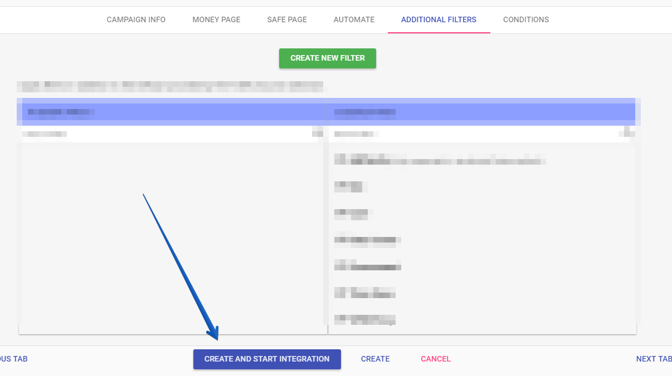Click the plain Create button
Image resolution: width=672 pixels, height=376 pixels.
pos(375,359)
